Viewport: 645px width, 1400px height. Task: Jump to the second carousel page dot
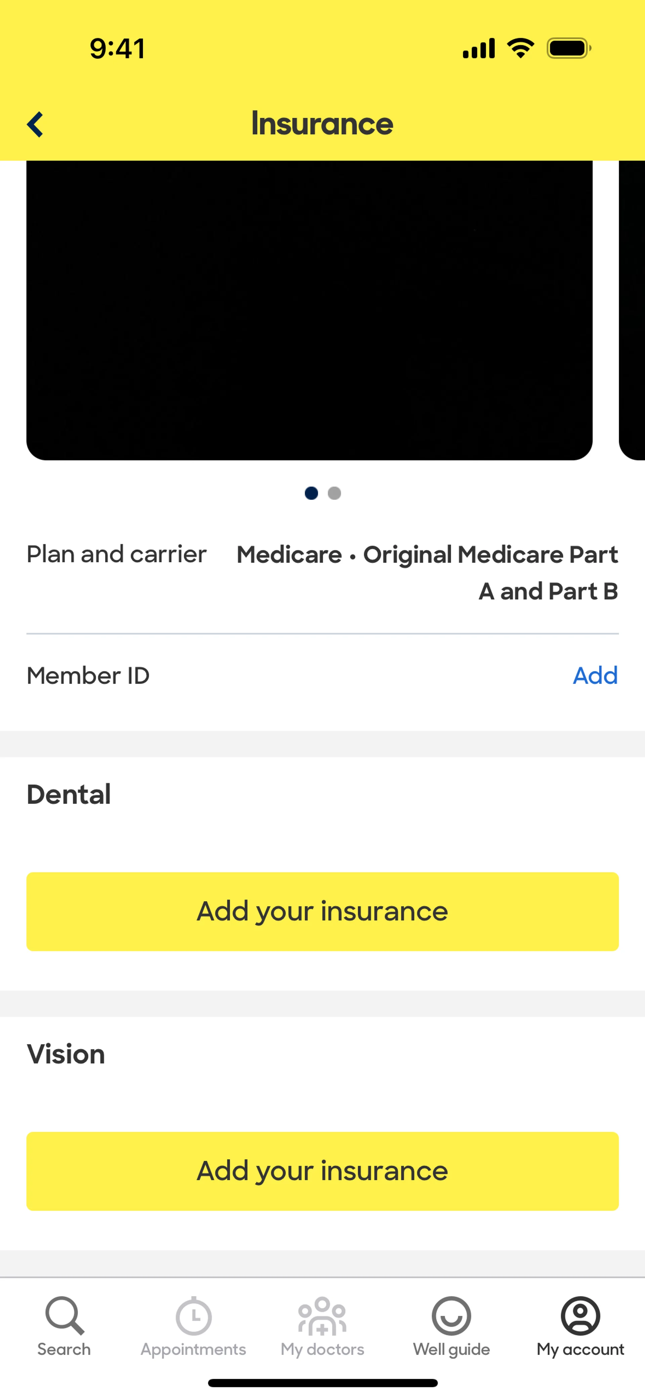(x=335, y=493)
